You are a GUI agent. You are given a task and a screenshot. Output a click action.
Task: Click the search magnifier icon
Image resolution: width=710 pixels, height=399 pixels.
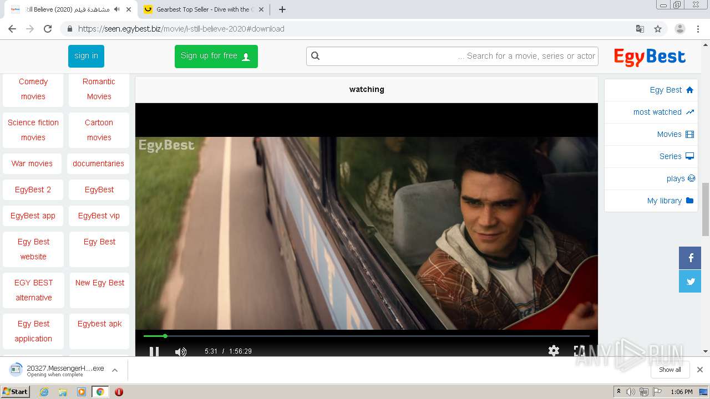(316, 56)
